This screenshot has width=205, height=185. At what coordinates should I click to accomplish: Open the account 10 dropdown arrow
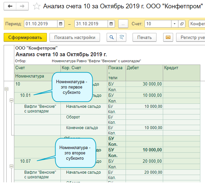pyautogui.click(x=174, y=24)
